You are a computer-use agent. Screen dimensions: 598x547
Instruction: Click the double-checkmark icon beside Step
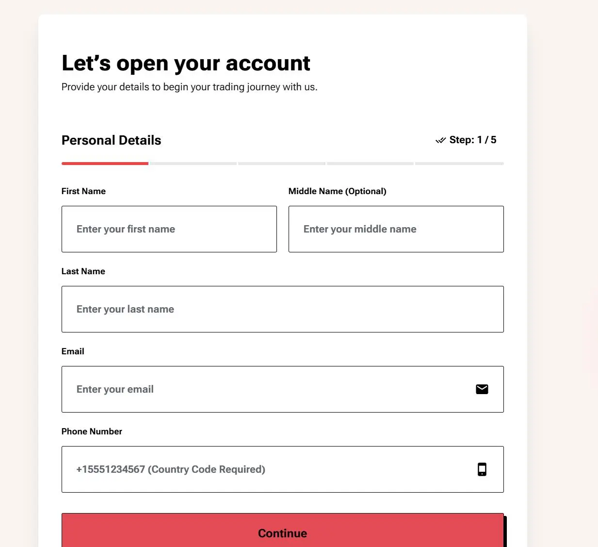click(440, 140)
